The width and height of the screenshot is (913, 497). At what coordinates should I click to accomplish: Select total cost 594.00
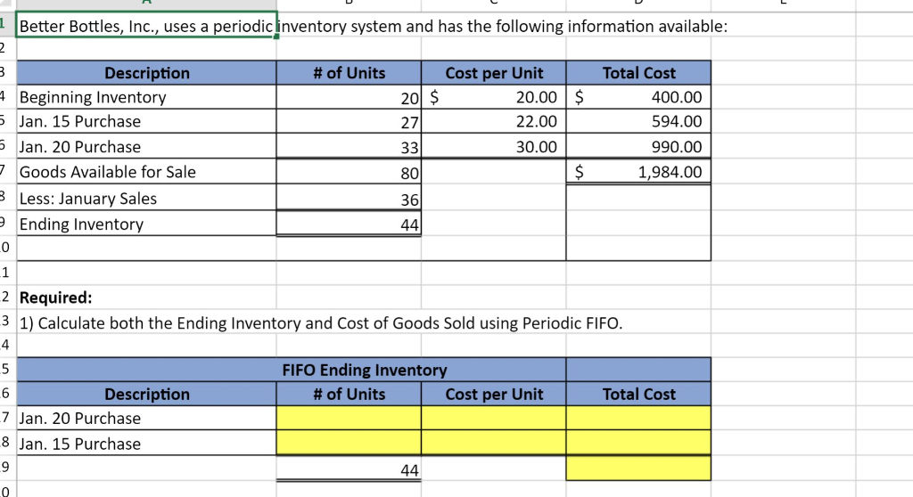click(x=638, y=122)
